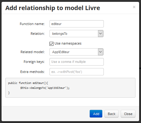The height and width of the screenshot is (123, 141).
Task: Expand the Related model dropdown arrow
Action: pyautogui.click(x=100, y=52)
